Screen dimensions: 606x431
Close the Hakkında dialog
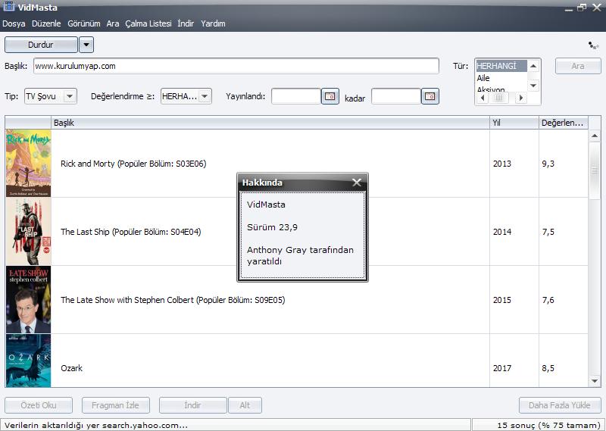coord(357,183)
